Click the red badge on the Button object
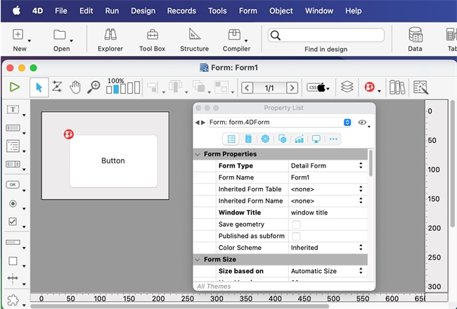This screenshot has width=457, height=309. [69, 134]
